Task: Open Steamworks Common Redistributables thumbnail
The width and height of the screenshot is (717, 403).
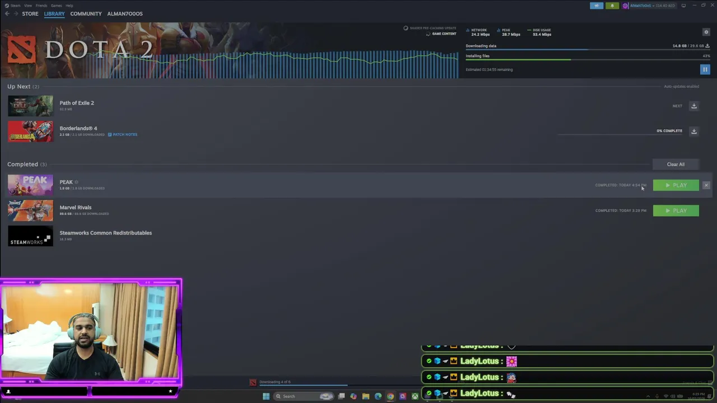Action: point(30,236)
